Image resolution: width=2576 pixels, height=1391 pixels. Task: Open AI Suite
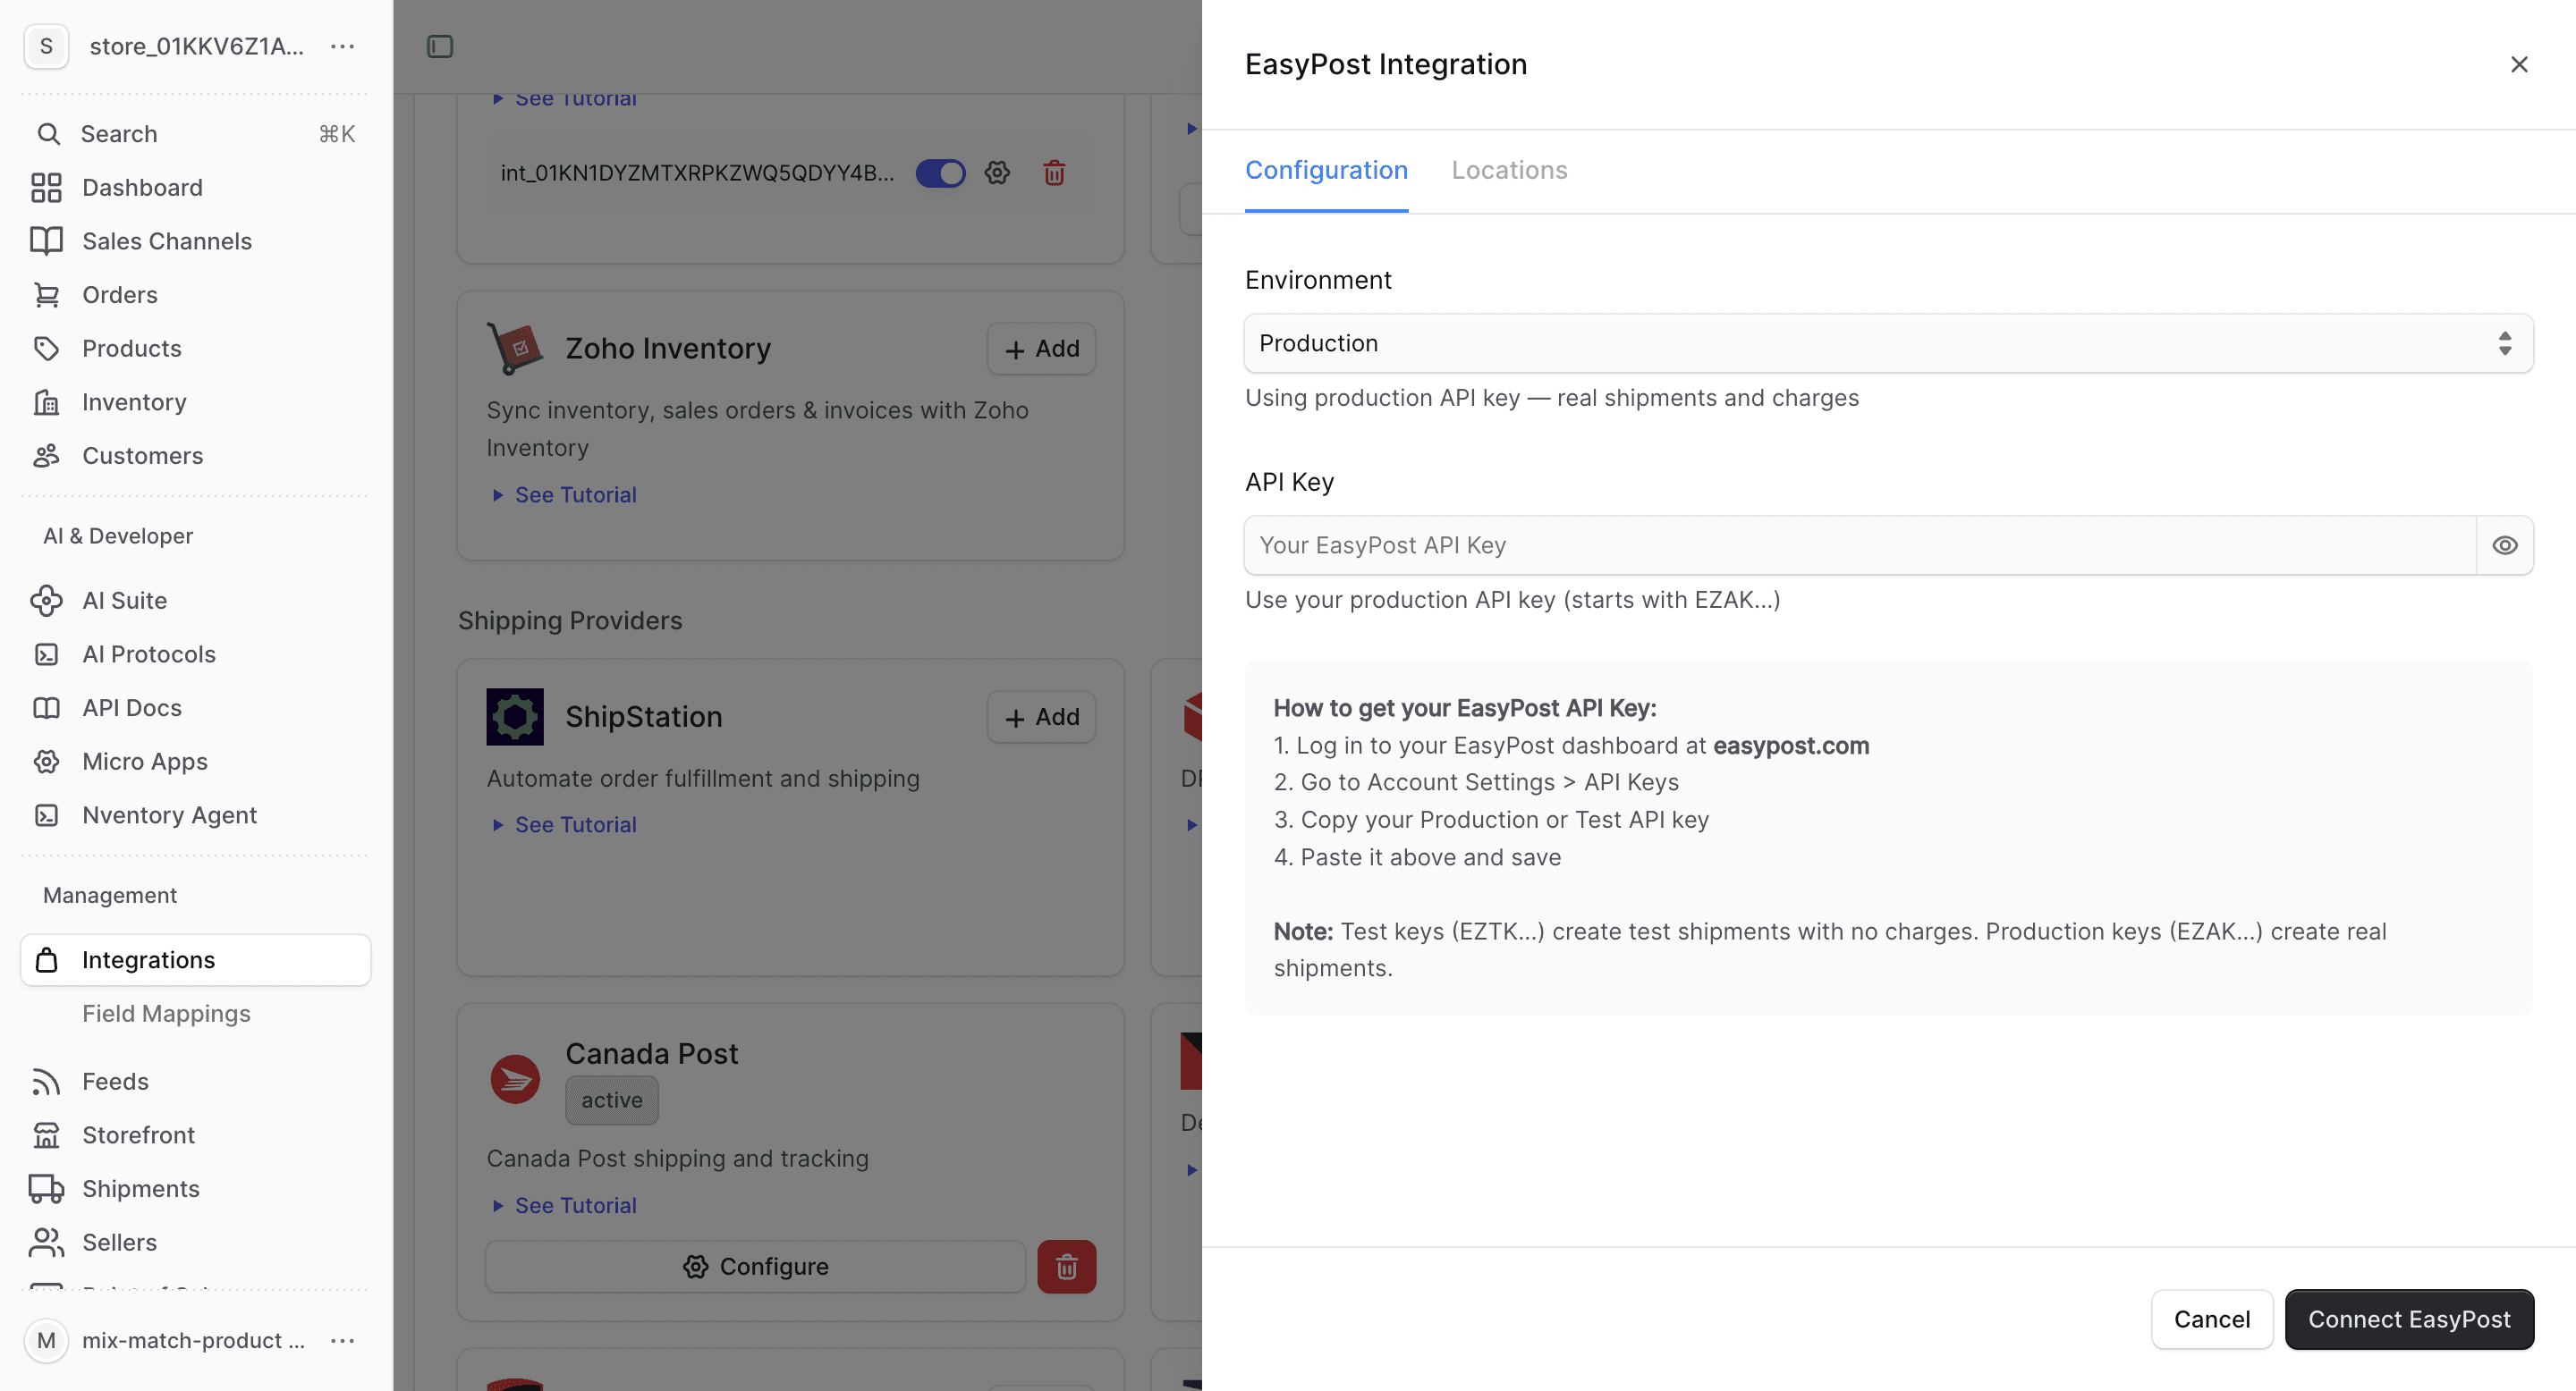(196, 601)
